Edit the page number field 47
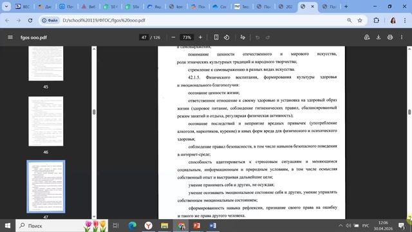 coord(144,37)
